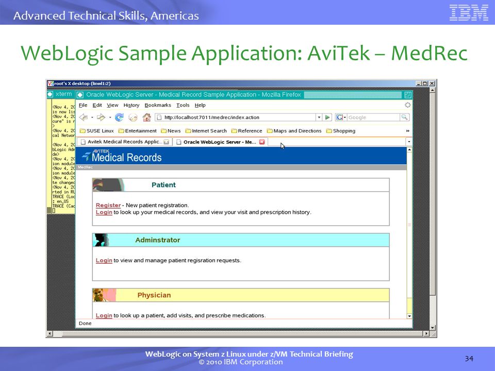Open Reference bookmark folder

tap(246, 130)
